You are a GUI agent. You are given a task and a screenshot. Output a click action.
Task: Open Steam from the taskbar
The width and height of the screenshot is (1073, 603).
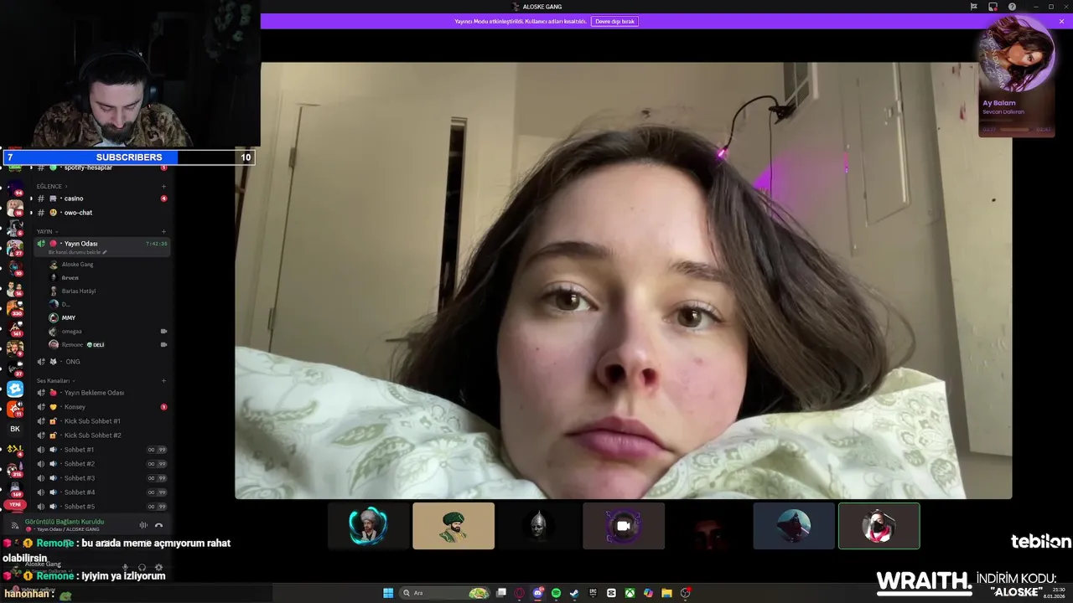pyautogui.click(x=574, y=593)
